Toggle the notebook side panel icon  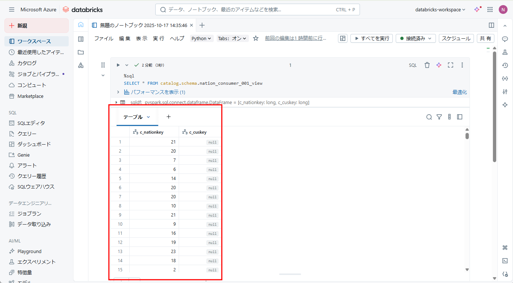coord(491,25)
